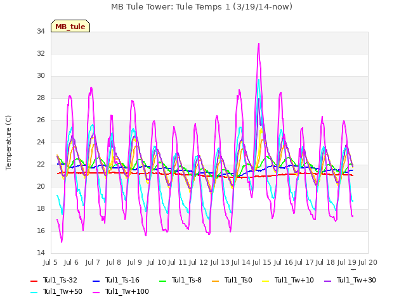The height and width of the screenshot is (304, 406).
Task: Click the Jul 11 x-axis label
Action: click(178, 262)
